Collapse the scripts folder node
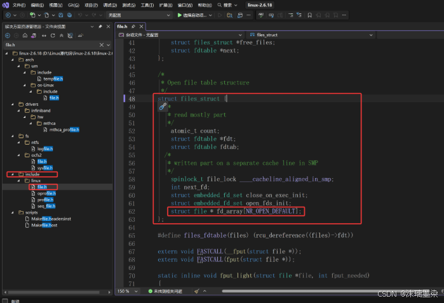 point(12,212)
